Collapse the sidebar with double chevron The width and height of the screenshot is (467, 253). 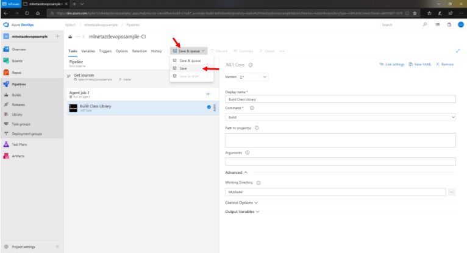click(x=57, y=247)
